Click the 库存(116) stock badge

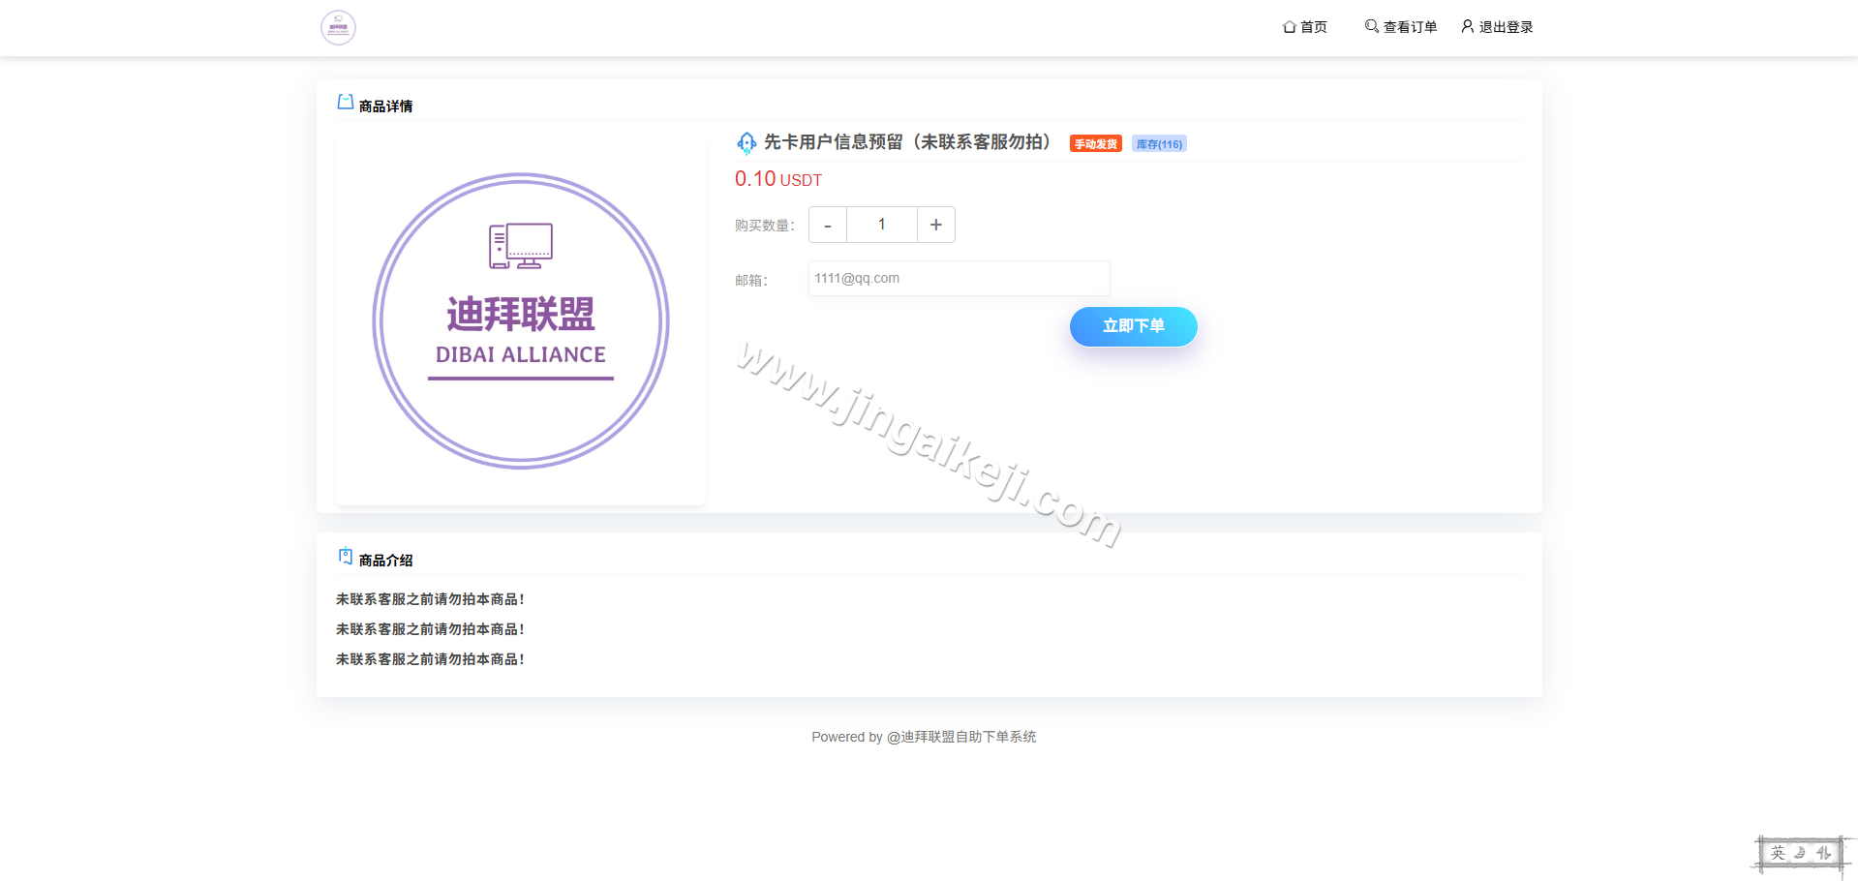(1158, 143)
